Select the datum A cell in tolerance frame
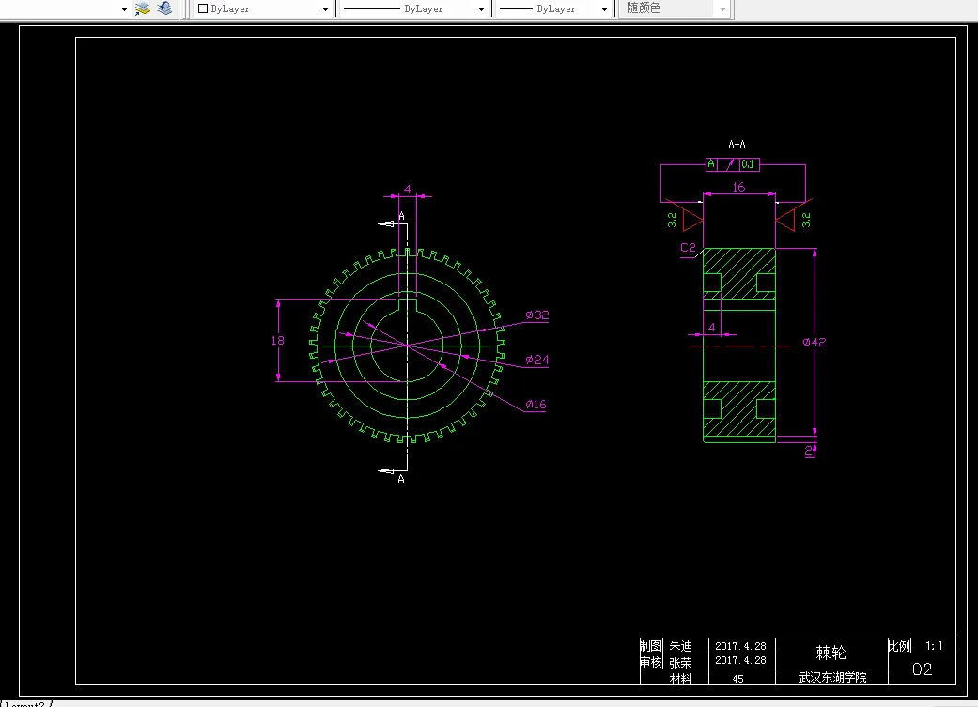The image size is (978, 707). pos(711,164)
